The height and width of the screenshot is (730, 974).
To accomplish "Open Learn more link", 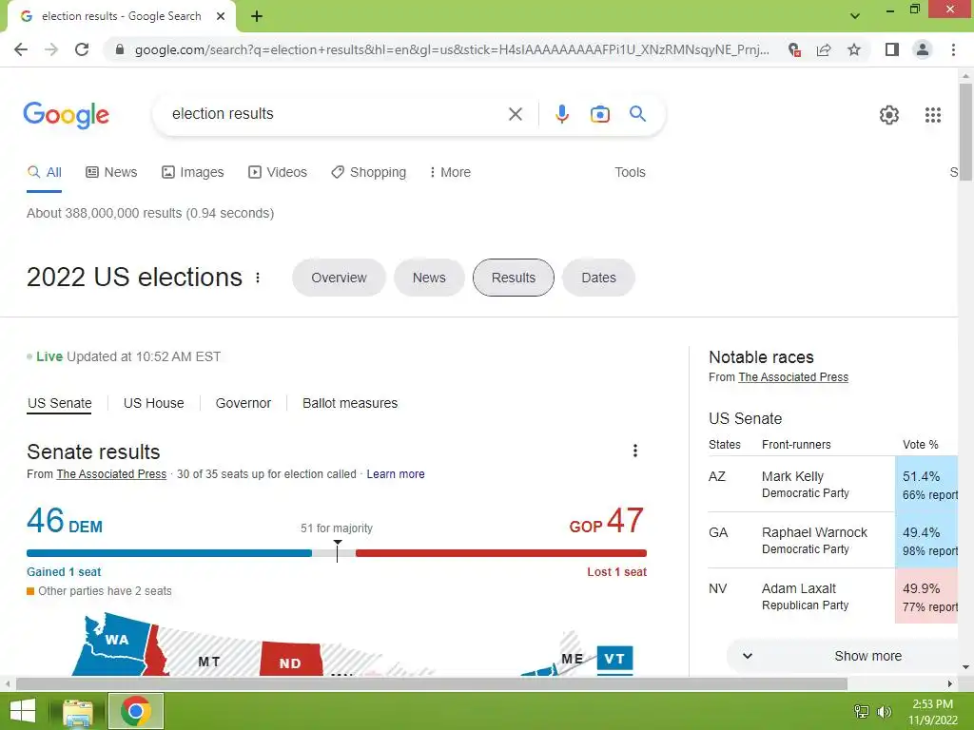I will [x=396, y=474].
